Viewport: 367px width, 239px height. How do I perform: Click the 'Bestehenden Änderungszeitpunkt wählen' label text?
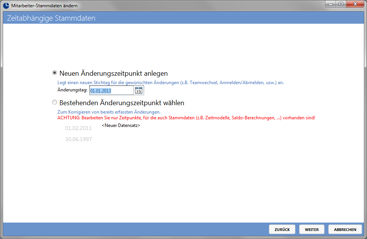pos(122,103)
